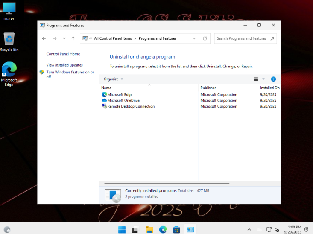Image resolution: width=313 pixels, height=234 pixels.
Task: Sort by the Publisher column header
Action: click(228, 88)
